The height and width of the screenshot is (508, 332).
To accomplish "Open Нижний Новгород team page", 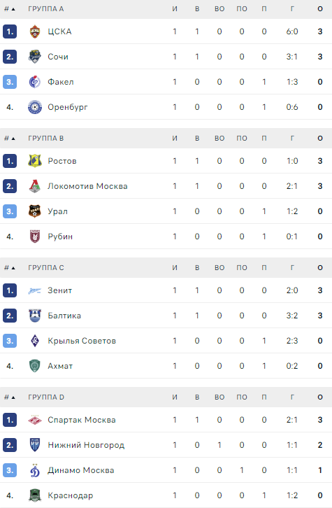I will point(86,445).
